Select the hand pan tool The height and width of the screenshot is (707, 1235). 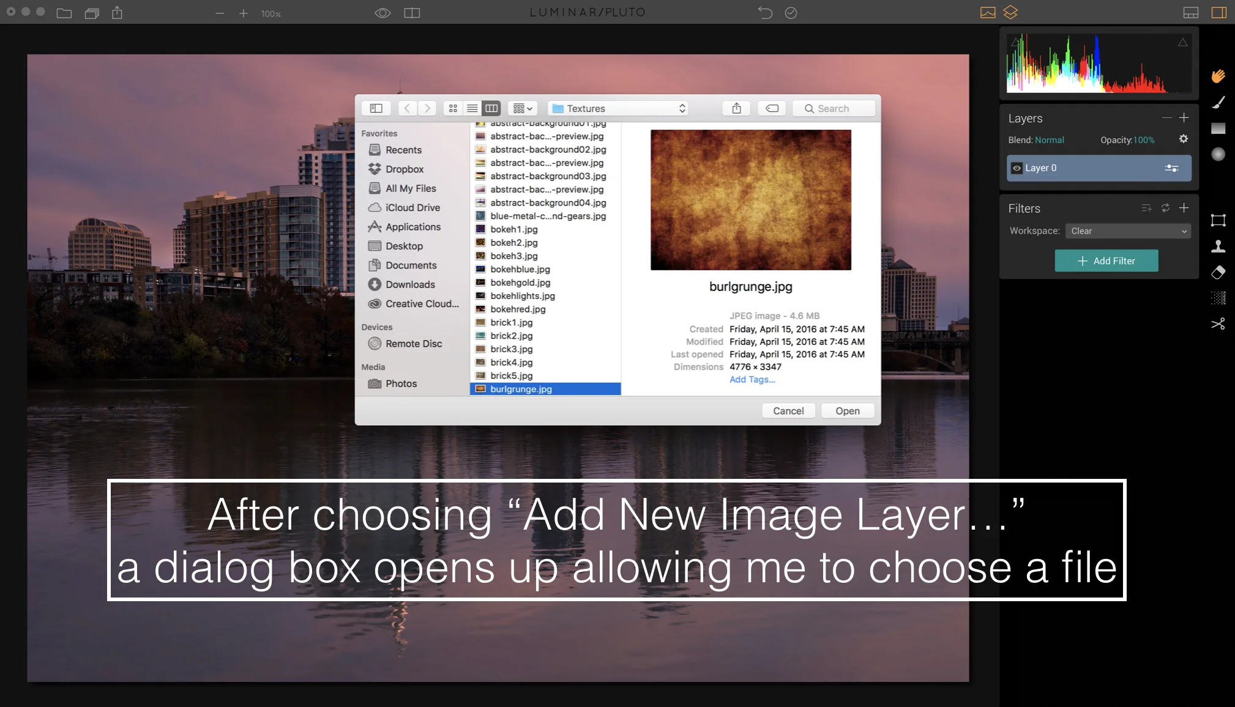[x=1218, y=76]
